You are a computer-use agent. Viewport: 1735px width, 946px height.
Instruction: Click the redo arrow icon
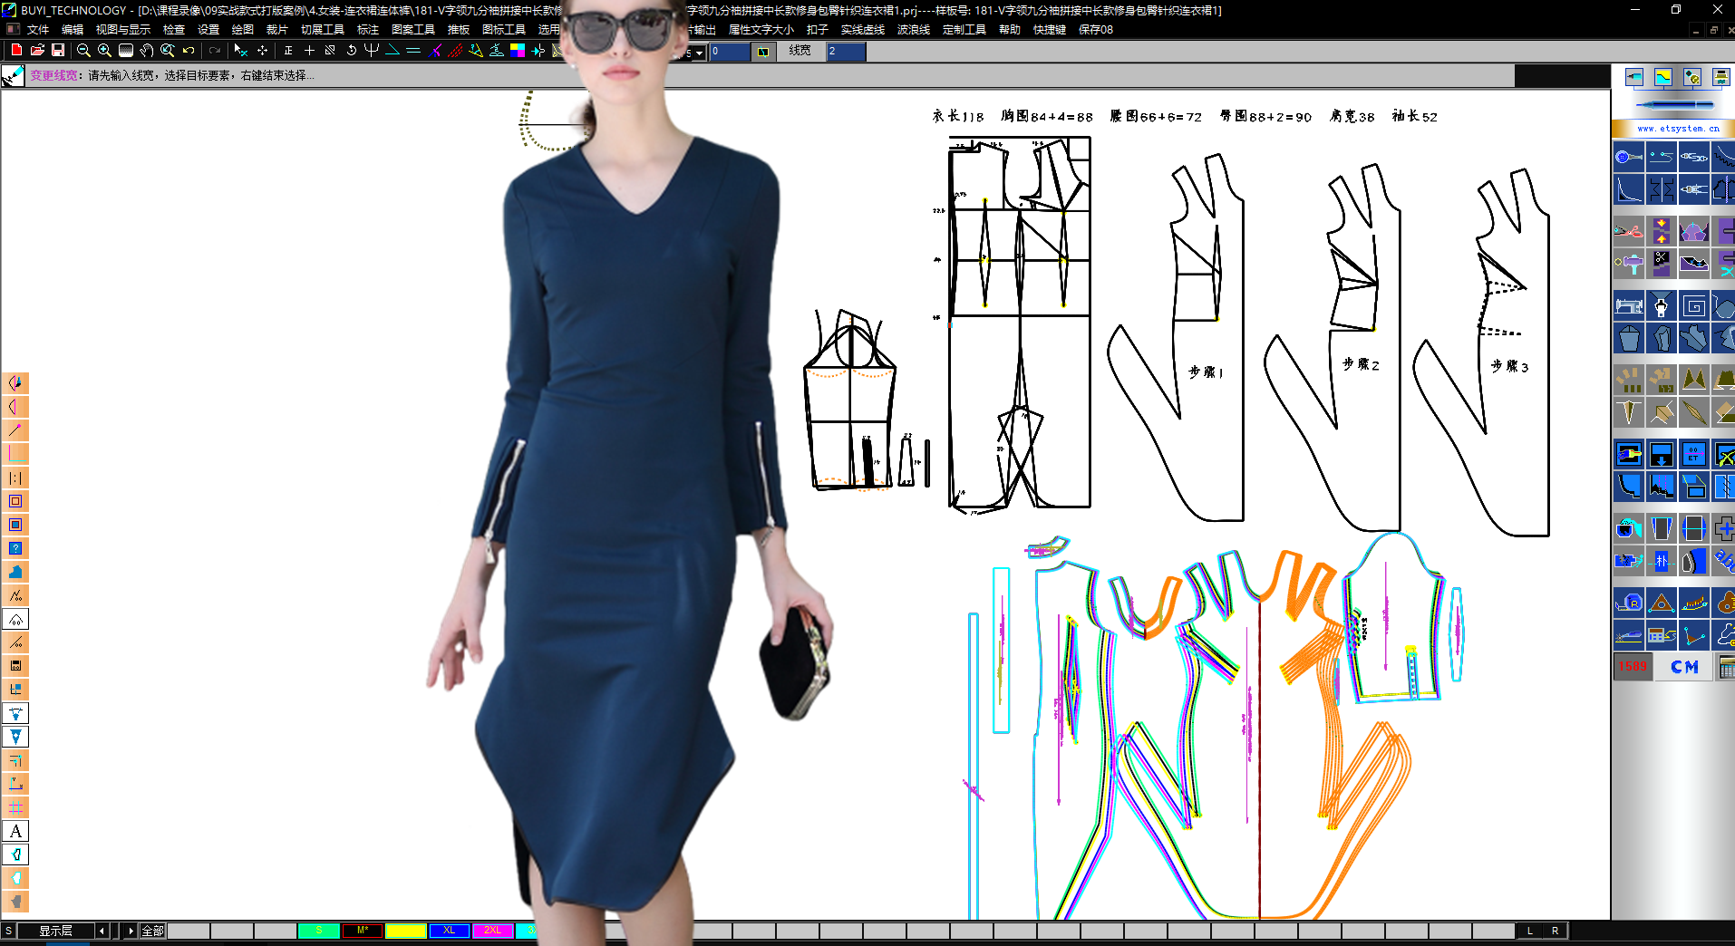215,51
